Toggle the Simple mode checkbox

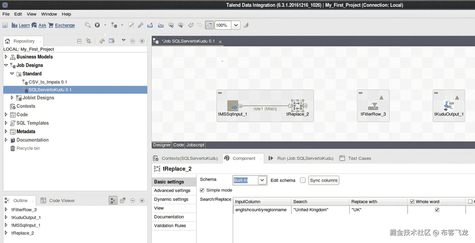point(202,190)
